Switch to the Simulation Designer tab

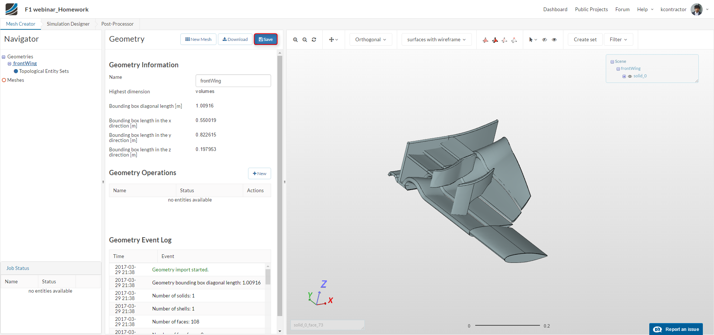(x=68, y=24)
